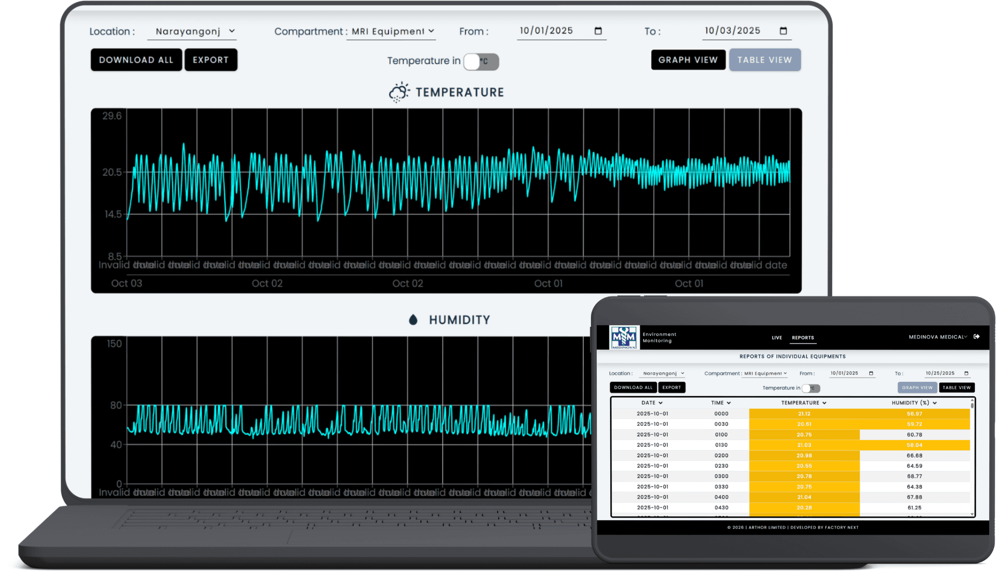Click the temperature line chart on the laptop
The image size is (996, 572).
[x=446, y=201]
